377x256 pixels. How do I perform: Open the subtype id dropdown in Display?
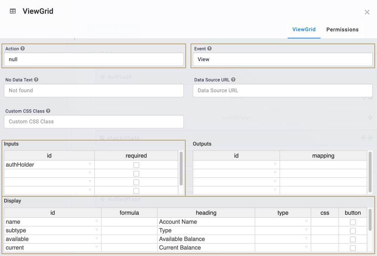point(97,230)
